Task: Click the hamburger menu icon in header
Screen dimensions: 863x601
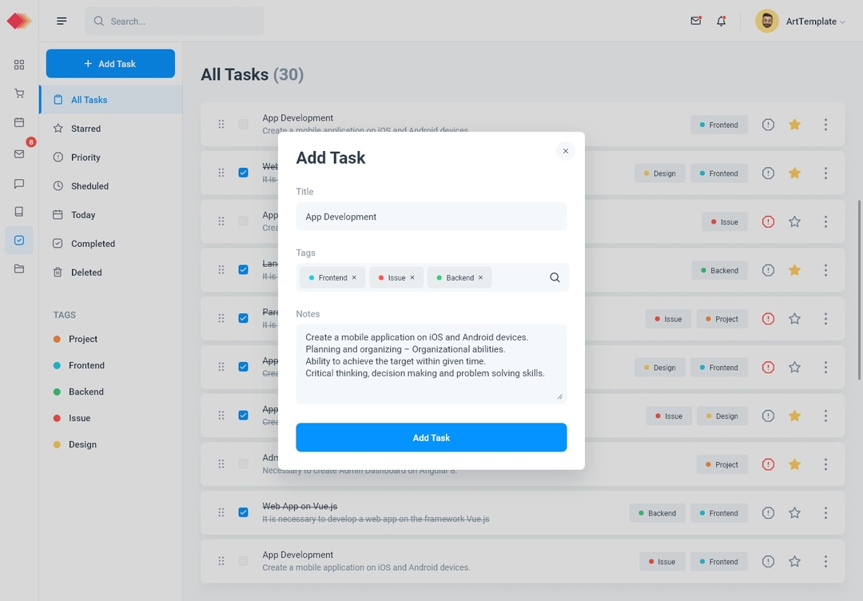Action: click(x=62, y=21)
